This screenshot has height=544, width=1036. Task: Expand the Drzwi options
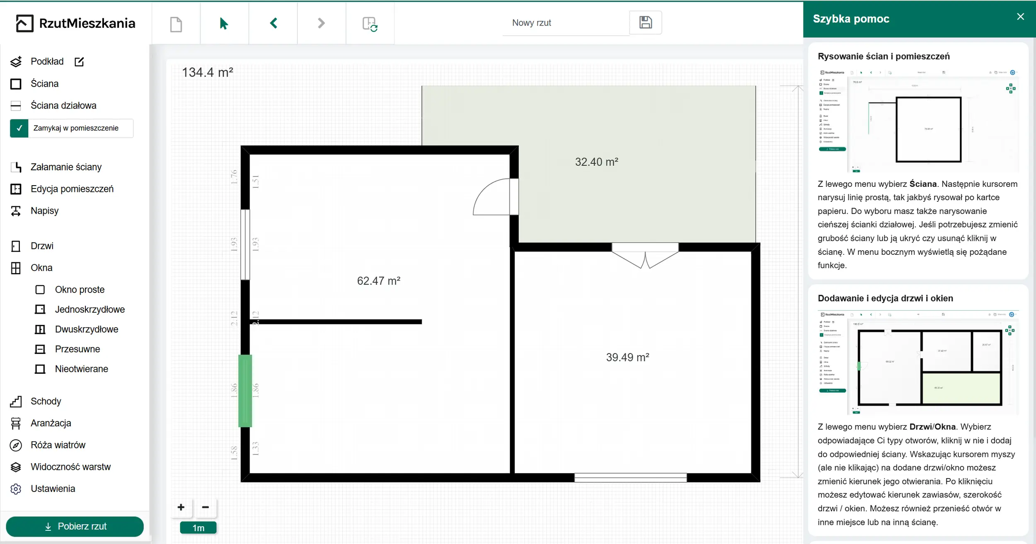[x=42, y=246]
